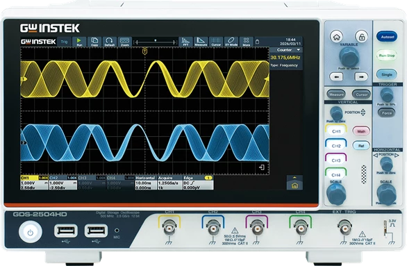
Task: Tap the exit icon at the graticule corner
Action: [x=262, y=167]
